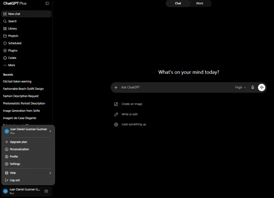Click the Scheduled sidebar label

[15, 43]
